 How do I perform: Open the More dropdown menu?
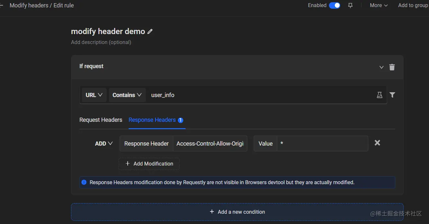pyautogui.click(x=379, y=5)
